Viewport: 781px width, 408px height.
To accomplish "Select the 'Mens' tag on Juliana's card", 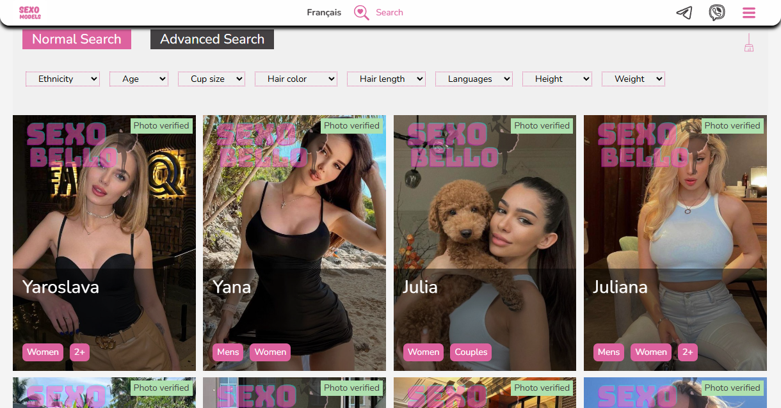I will click(x=608, y=352).
